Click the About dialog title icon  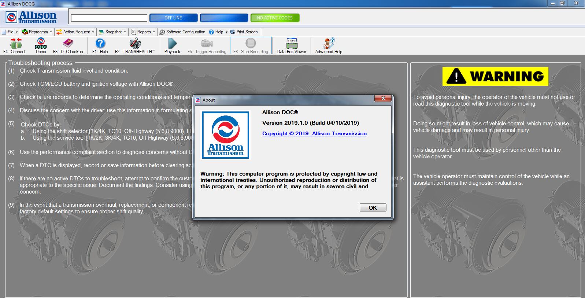click(198, 100)
